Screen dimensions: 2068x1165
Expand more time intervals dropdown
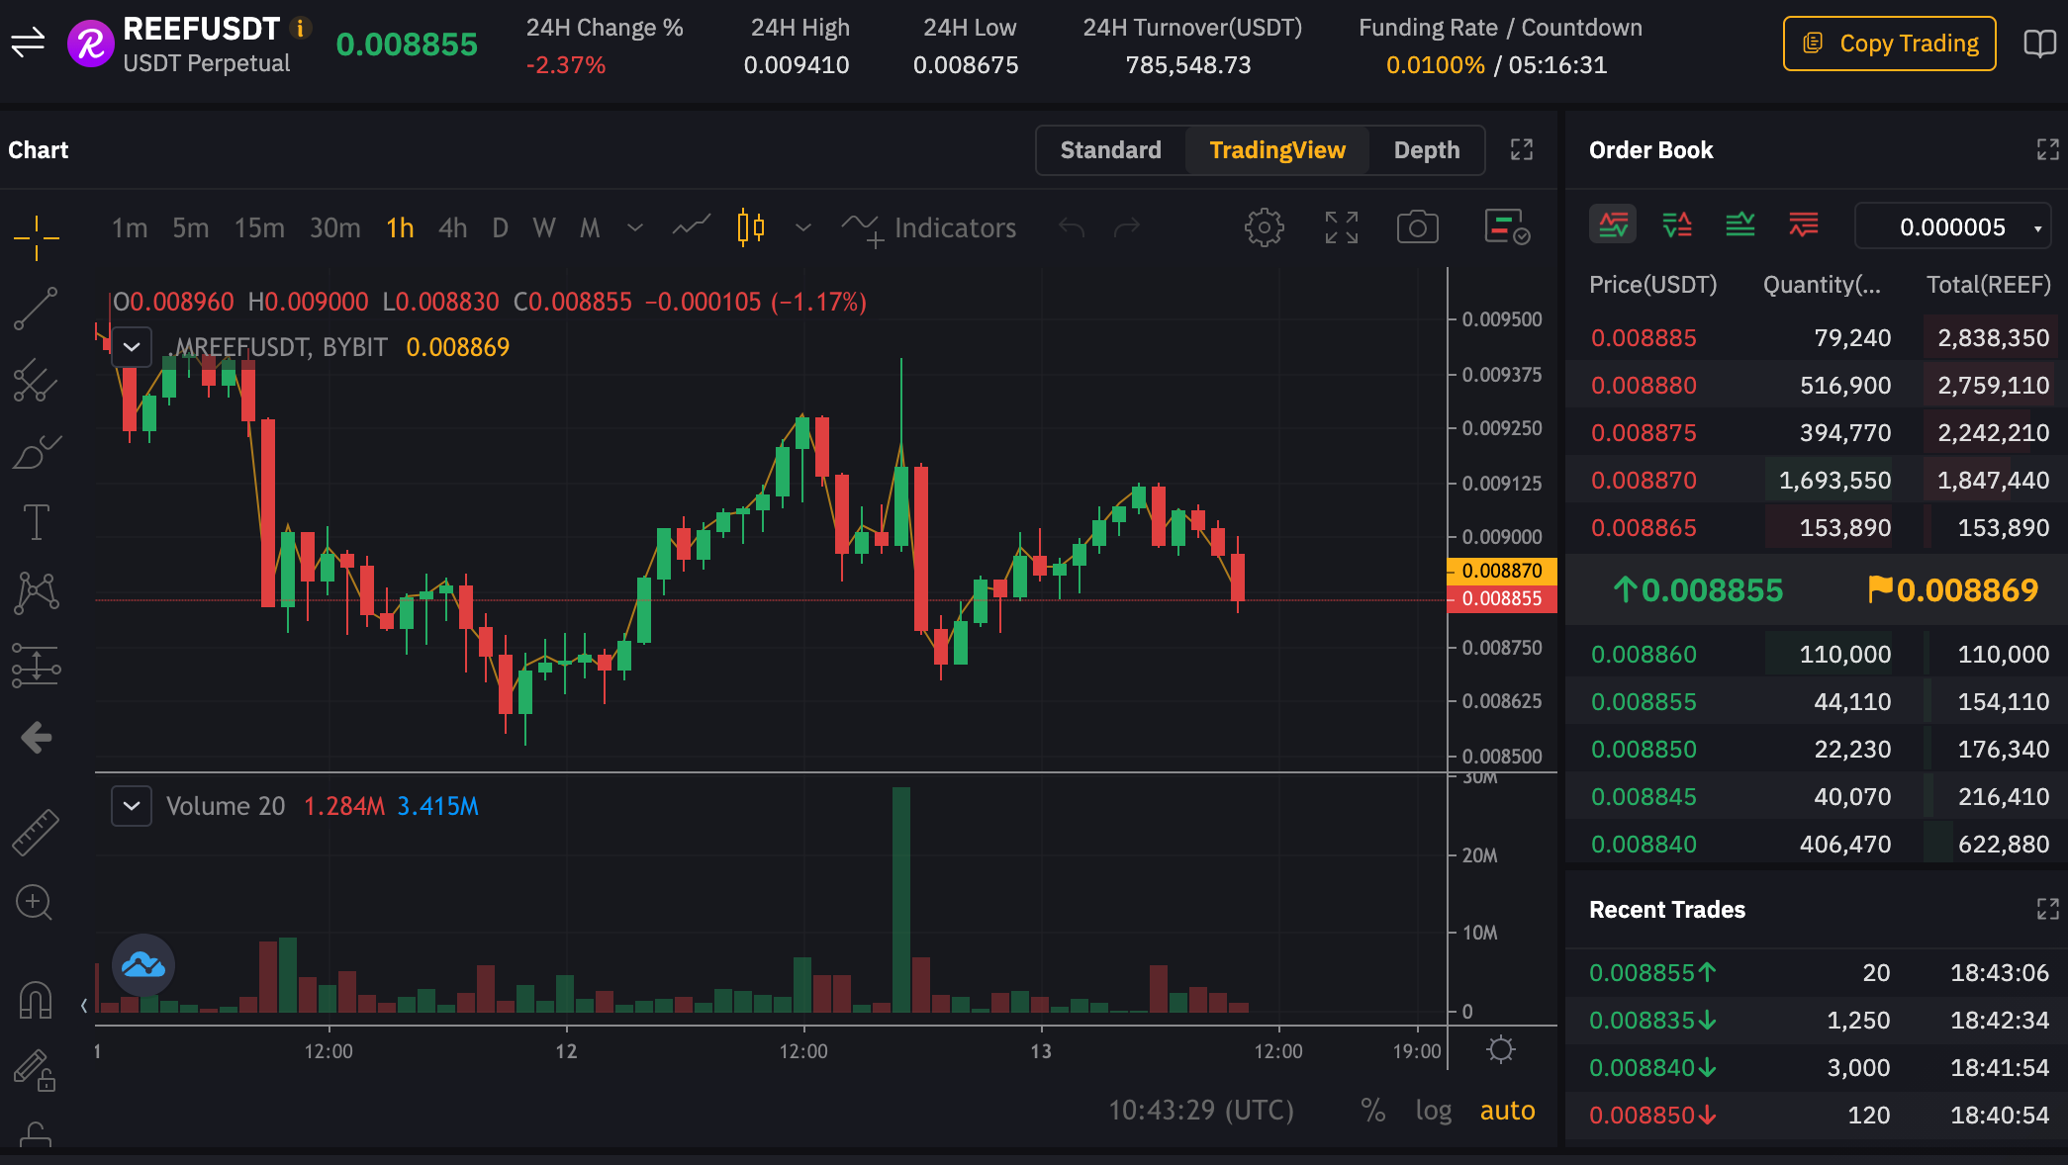(635, 228)
